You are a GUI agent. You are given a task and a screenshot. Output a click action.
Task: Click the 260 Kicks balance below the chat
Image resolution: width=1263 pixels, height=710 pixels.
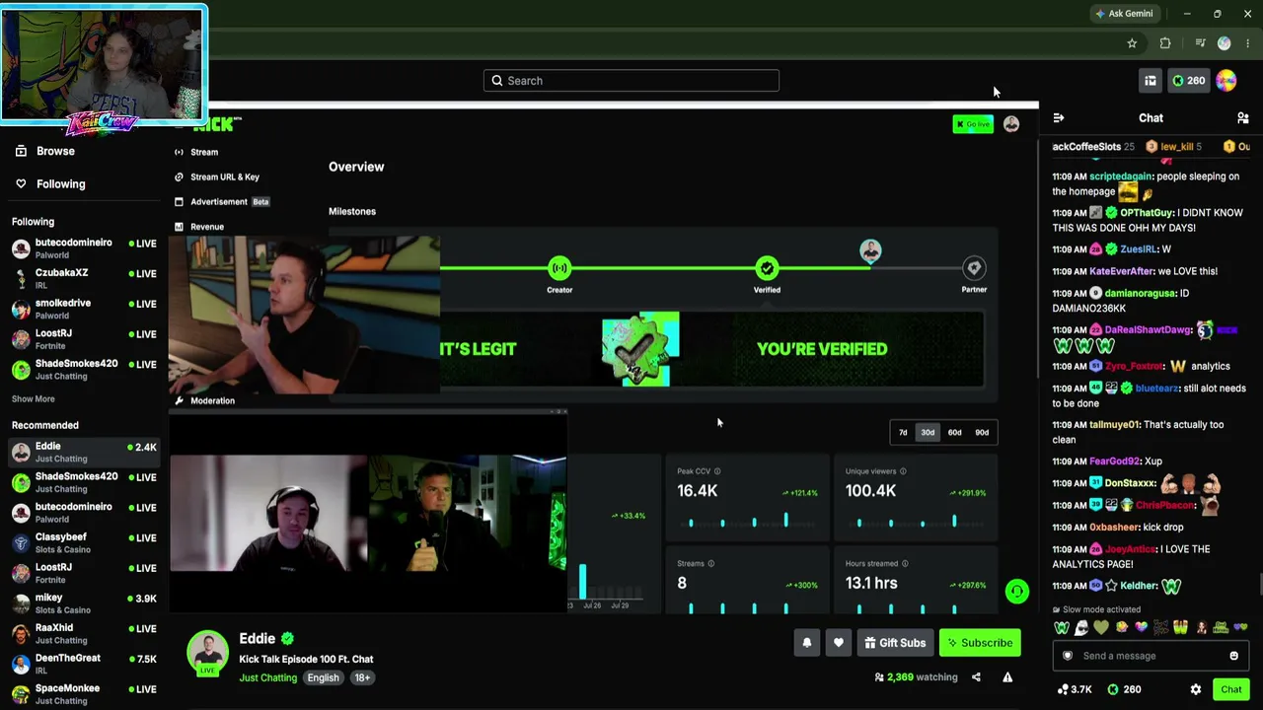click(x=1124, y=689)
